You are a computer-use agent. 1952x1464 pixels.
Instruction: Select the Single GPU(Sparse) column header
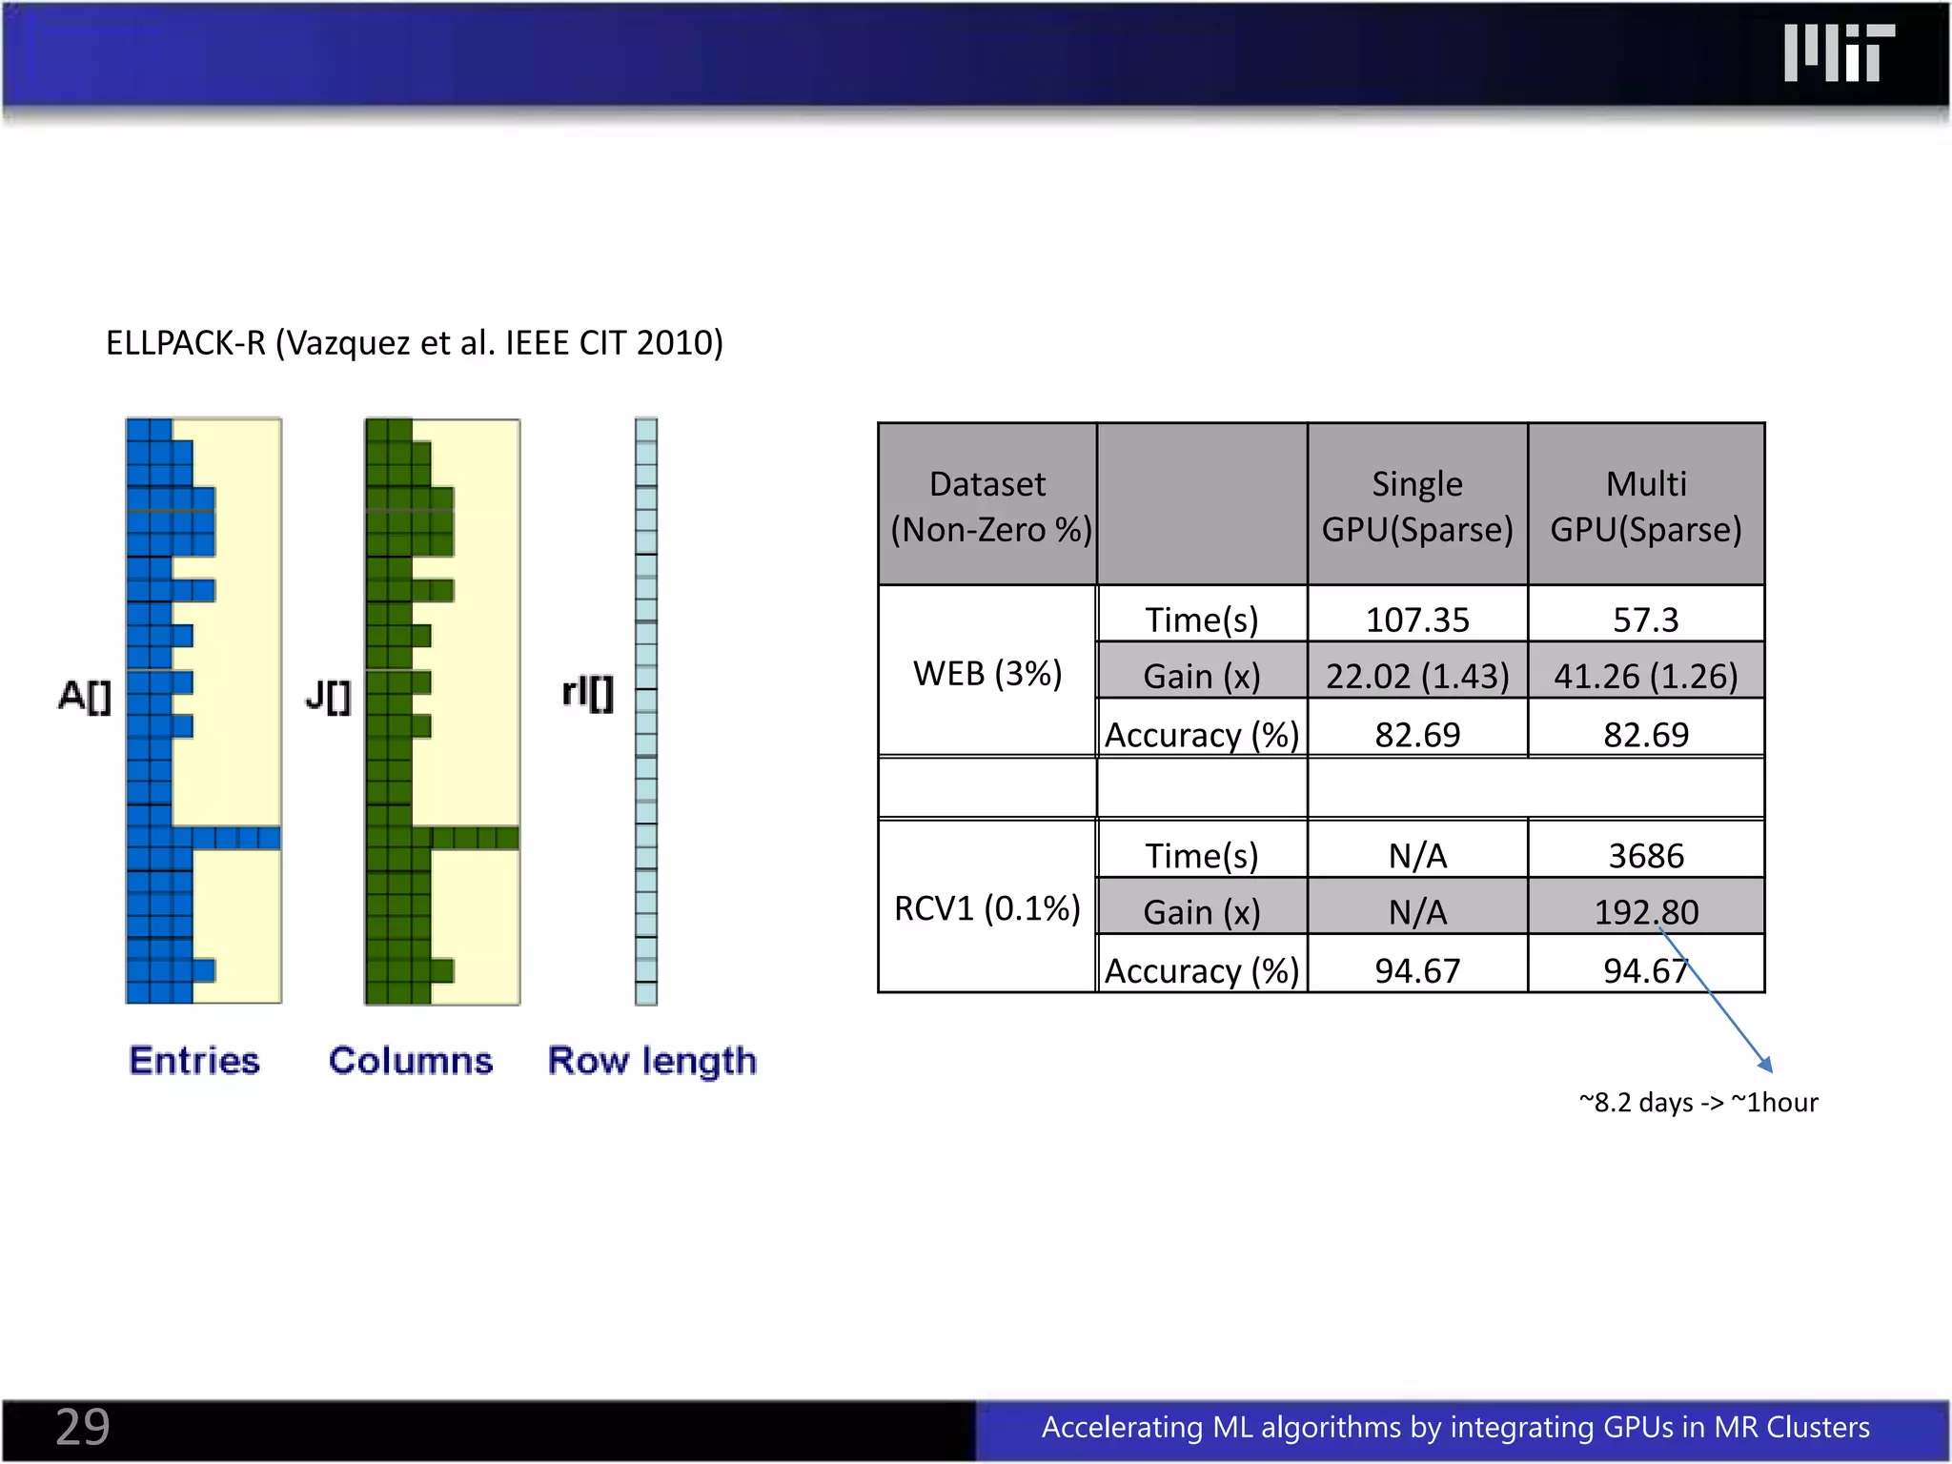click(1416, 505)
